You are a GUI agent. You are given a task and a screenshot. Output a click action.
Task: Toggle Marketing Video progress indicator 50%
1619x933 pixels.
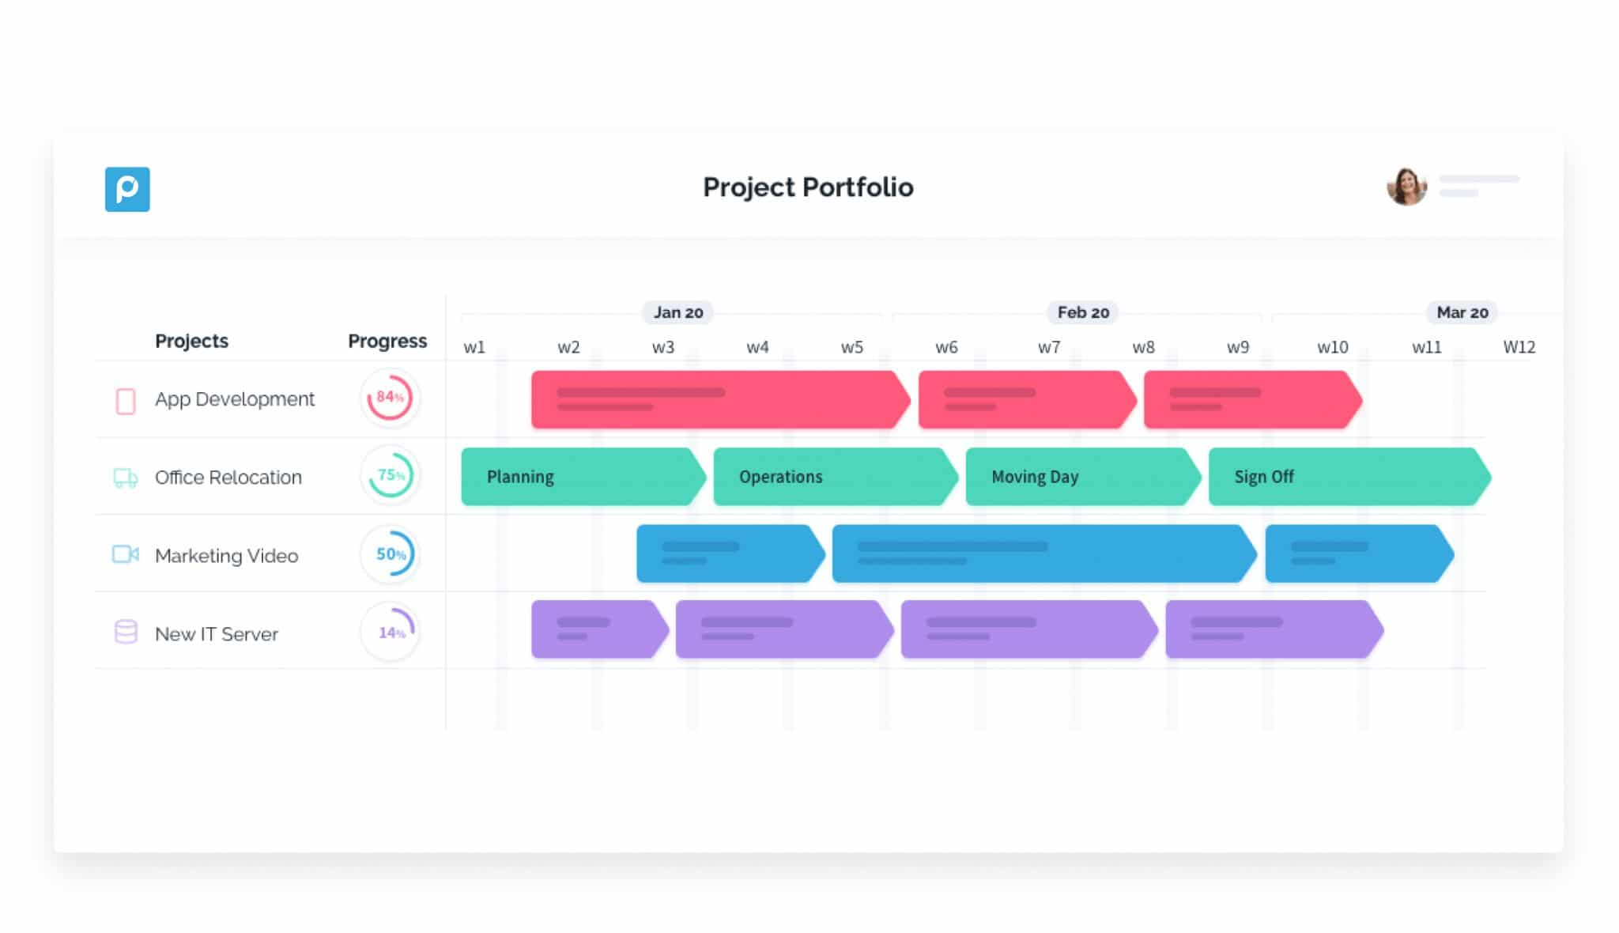tap(391, 555)
